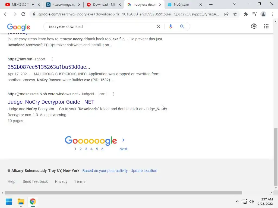This screenshot has height=208, width=278.
Task: Click the Chrome taskbar icon
Action: (x=33, y=201)
